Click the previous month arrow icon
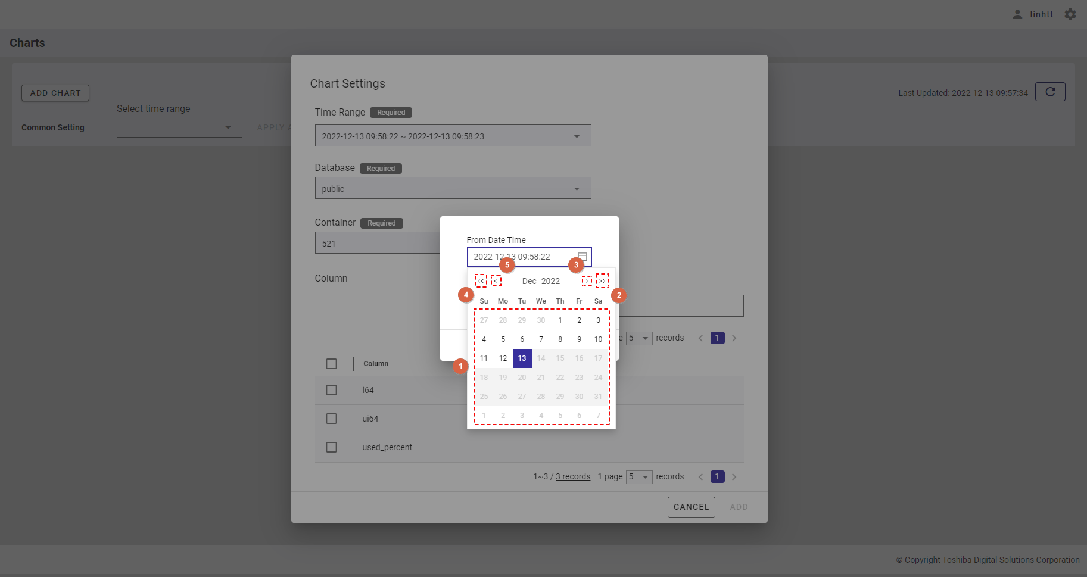1087x577 pixels. coord(496,281)
